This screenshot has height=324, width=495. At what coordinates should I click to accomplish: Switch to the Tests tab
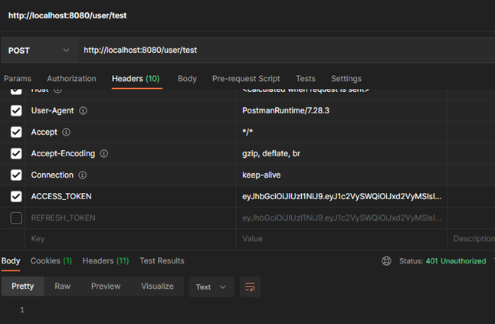[306, 79]
